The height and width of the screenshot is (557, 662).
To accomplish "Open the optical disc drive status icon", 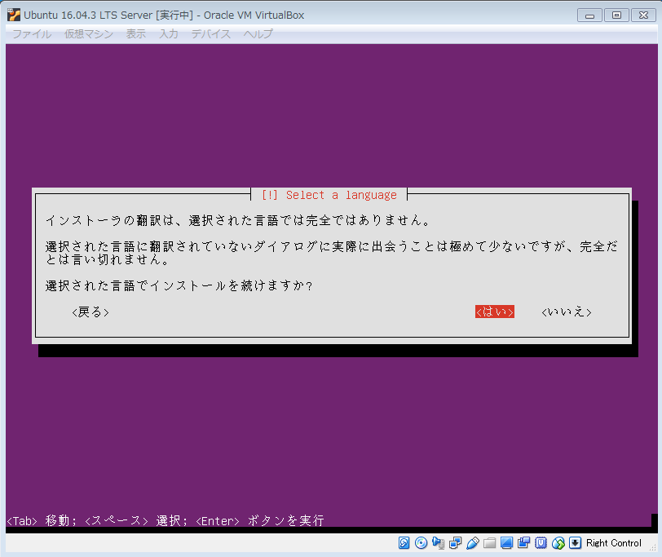I will [x=421, y=543].
